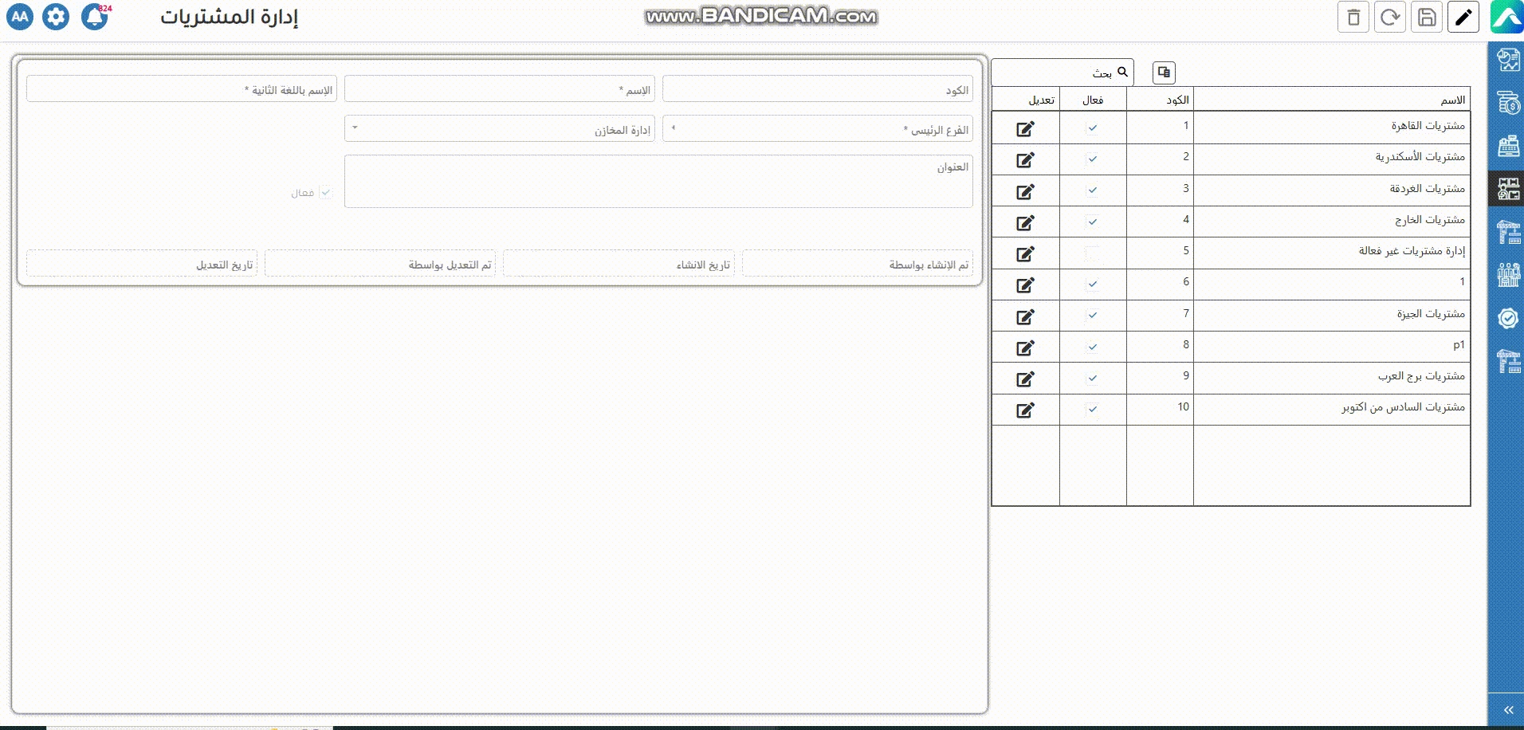
Task: Toggle the فعال checkbox in the form
Action: (325, 193)
